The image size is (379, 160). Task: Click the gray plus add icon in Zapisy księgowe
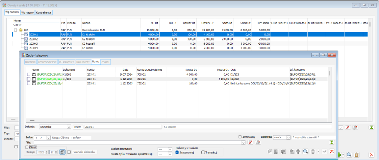coord(298,151)
